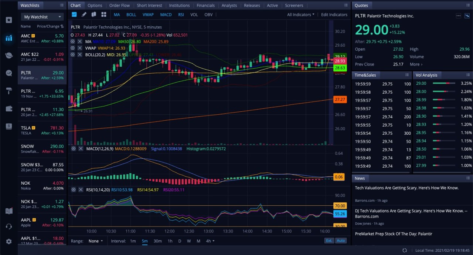This screenshot has height=255, width=473.
Task: Open the Time&Sales panel list menu icon
Action: click(x=406, y=75)
